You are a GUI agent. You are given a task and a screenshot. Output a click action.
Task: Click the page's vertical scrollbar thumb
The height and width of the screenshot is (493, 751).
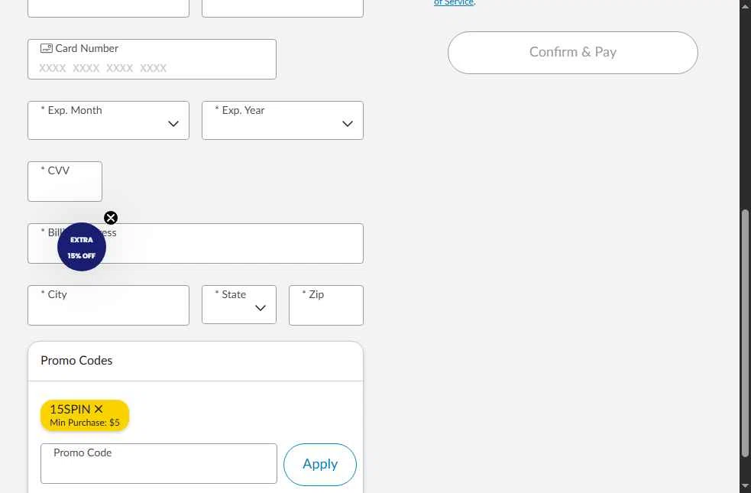pyautogui.click(x=745, y=333)
